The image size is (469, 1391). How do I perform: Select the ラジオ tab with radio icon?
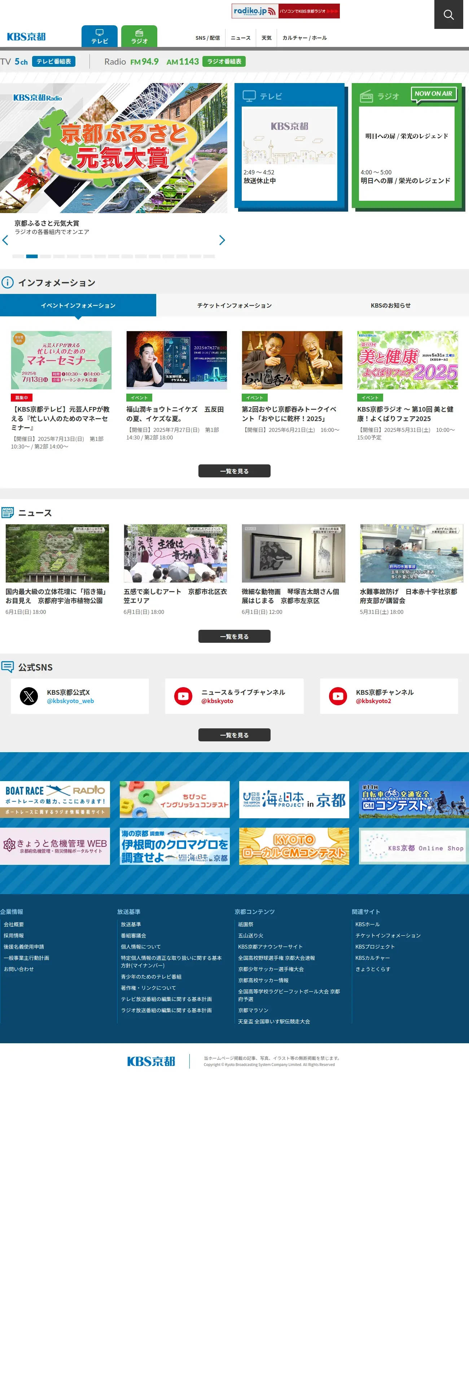(139, 36)
